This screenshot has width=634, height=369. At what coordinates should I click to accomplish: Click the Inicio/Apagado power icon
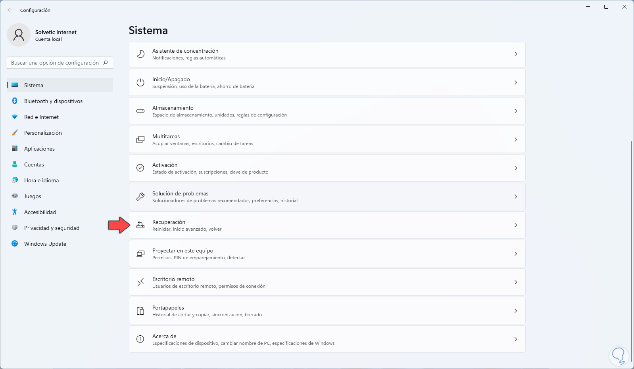coord(140,82)
